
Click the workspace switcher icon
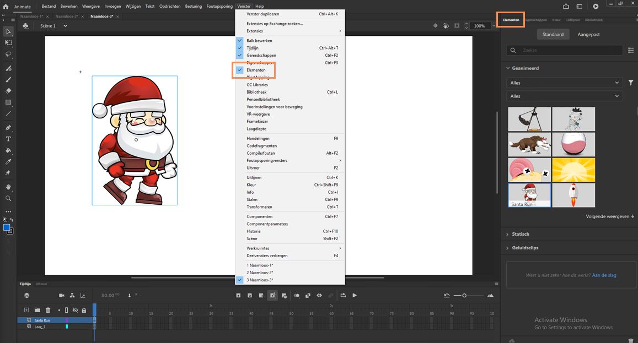(579, 6)
